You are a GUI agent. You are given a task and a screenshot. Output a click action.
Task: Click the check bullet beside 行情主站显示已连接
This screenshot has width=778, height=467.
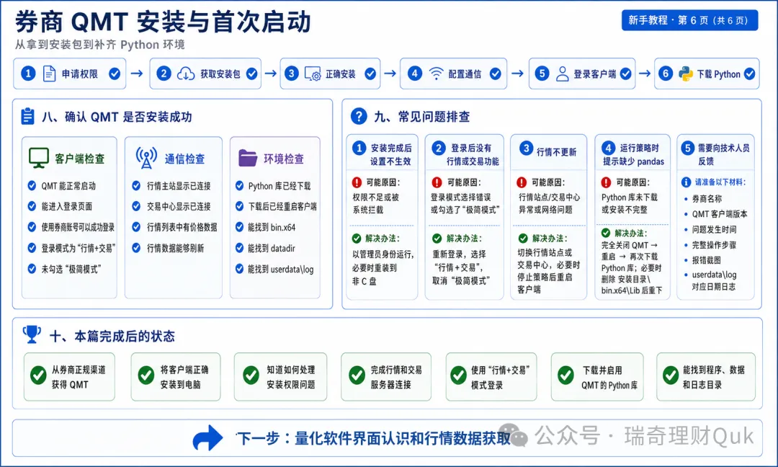[136, 186]
